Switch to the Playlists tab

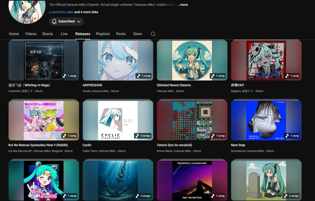[x=103, y=34]
